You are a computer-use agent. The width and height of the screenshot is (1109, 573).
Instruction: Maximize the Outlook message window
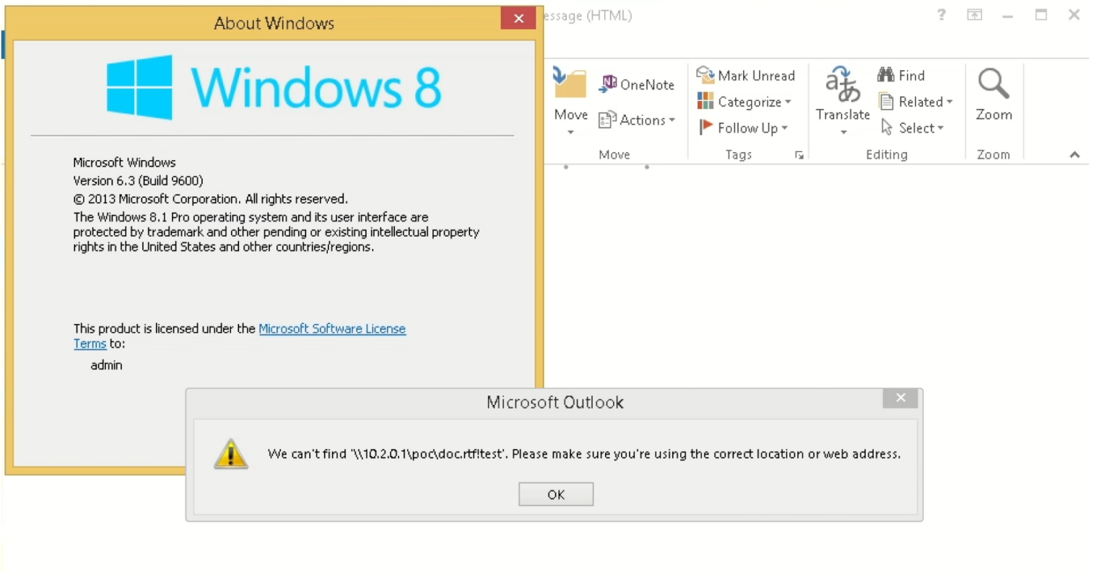point(1041,15)
